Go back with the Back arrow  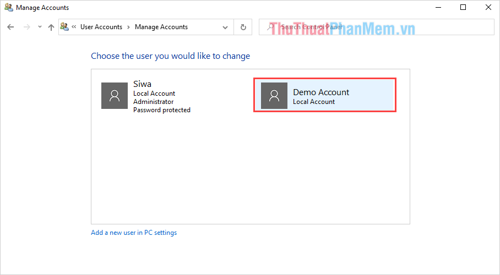10,27
